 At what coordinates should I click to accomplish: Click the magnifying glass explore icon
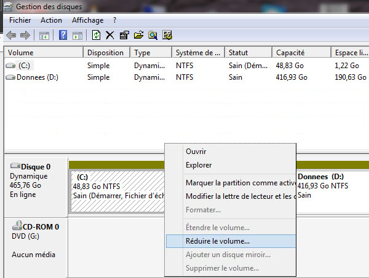click(151, 35)
